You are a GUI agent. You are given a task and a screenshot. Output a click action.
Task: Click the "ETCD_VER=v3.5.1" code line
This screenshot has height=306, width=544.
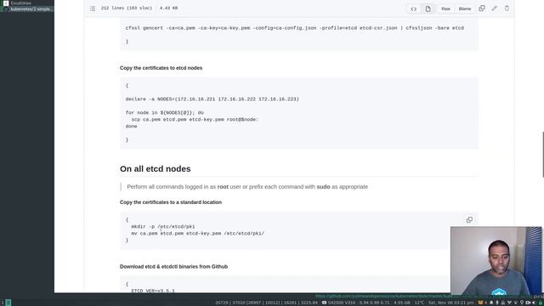coord(153,291)
